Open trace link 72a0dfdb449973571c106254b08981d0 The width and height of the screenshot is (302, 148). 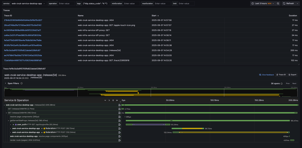pos(23,60)
